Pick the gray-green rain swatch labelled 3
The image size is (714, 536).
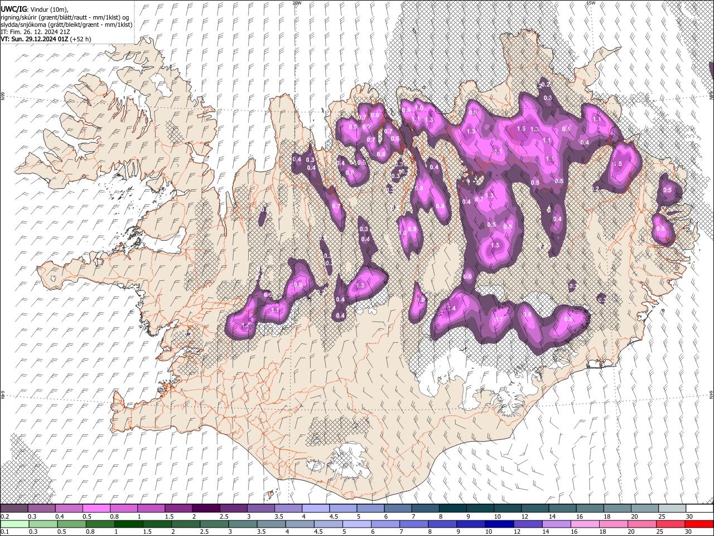tap(243, 524)
